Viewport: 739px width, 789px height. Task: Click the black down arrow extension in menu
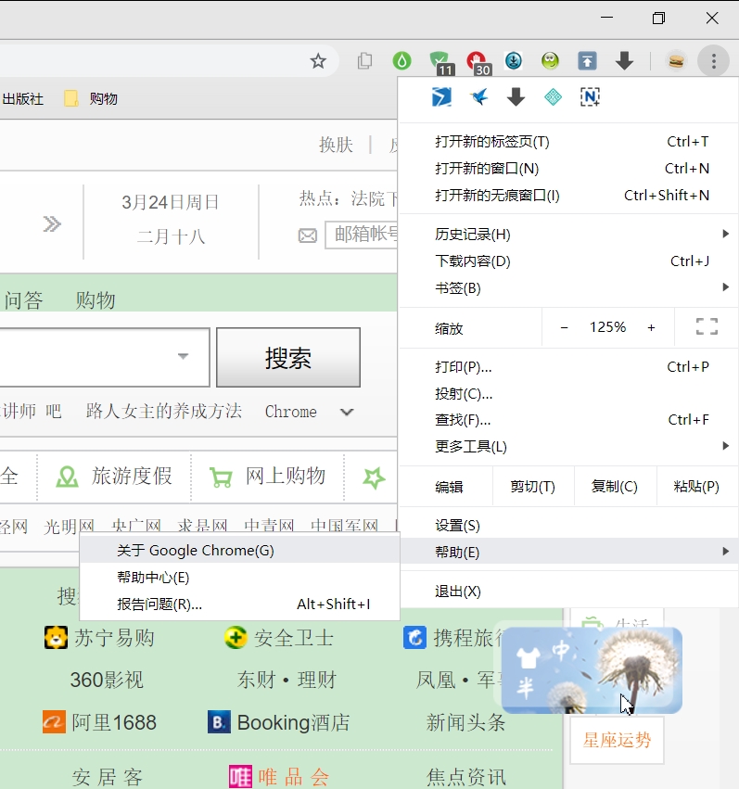(516, 96)
